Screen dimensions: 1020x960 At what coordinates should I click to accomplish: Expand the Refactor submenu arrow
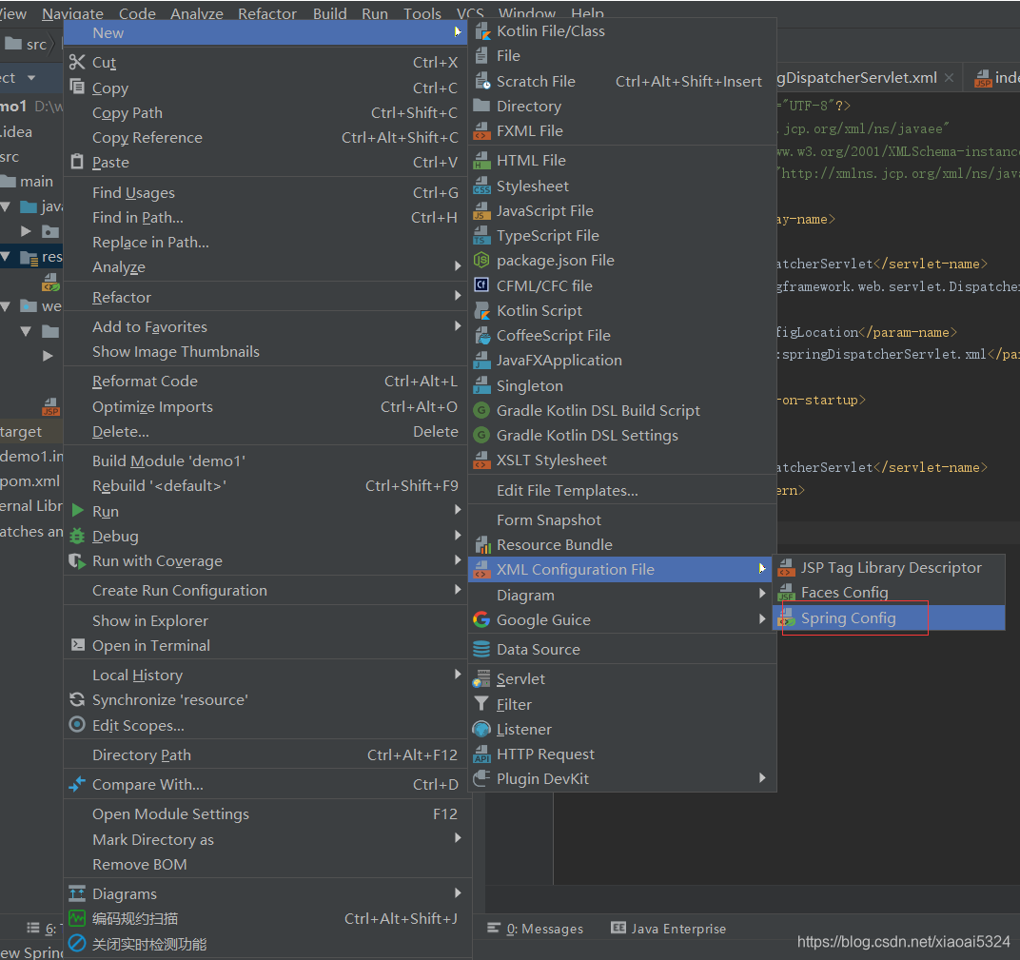tap(458, 296)
